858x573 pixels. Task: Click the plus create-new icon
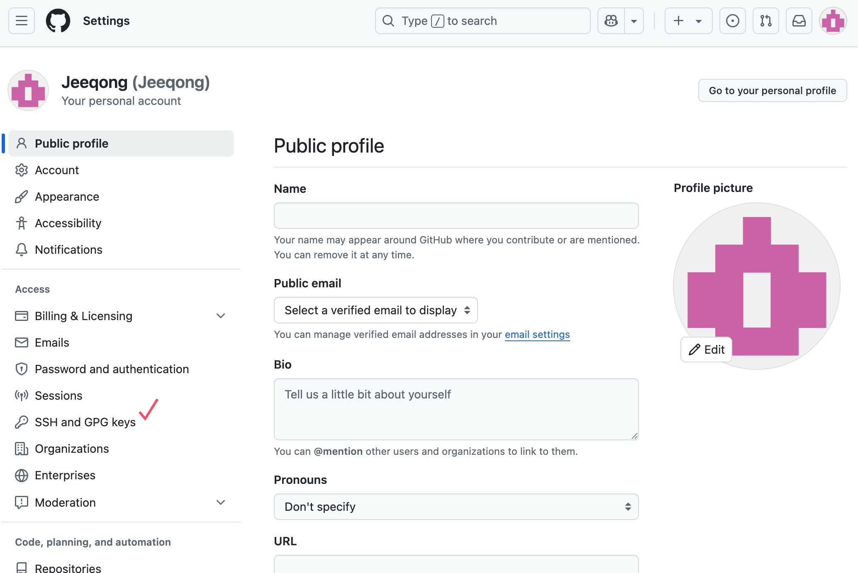(679, 21)
